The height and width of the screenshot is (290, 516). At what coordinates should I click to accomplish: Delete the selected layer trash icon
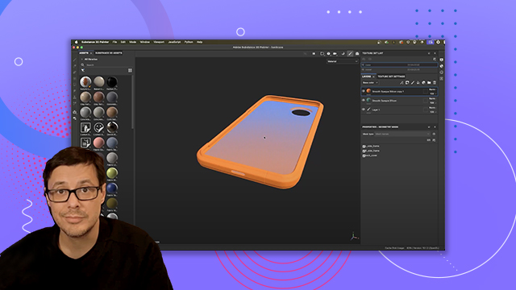(x=435, y=83)
